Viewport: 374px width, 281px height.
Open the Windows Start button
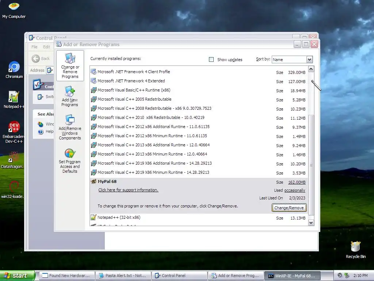click(18, 276)
